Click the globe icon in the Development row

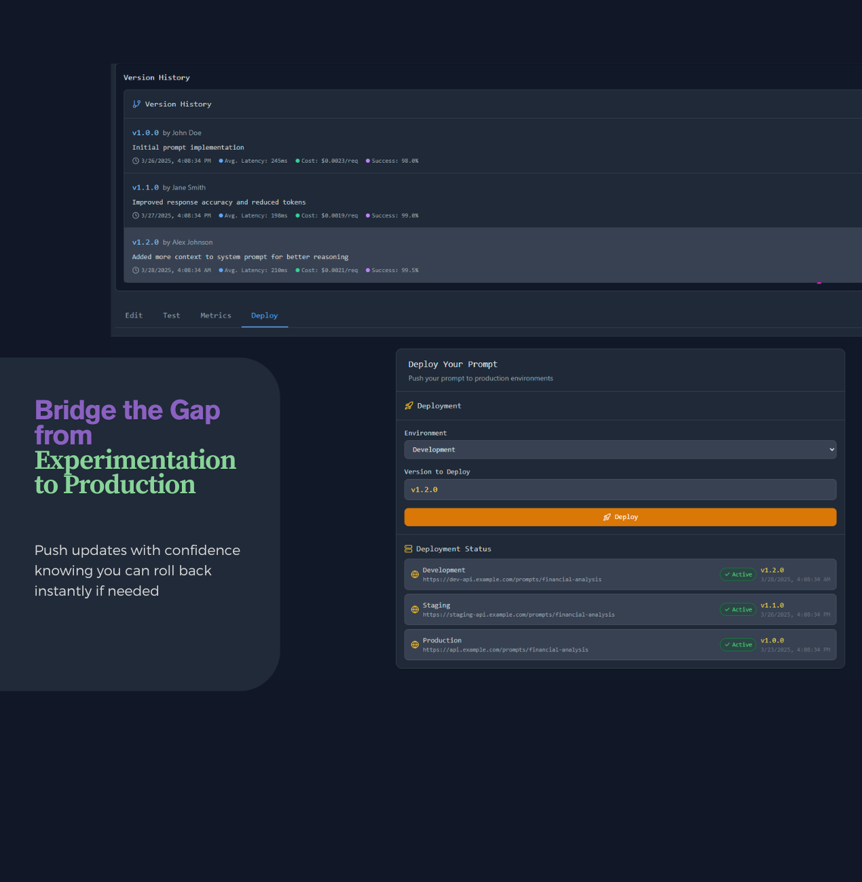click(x=415, y=575)
